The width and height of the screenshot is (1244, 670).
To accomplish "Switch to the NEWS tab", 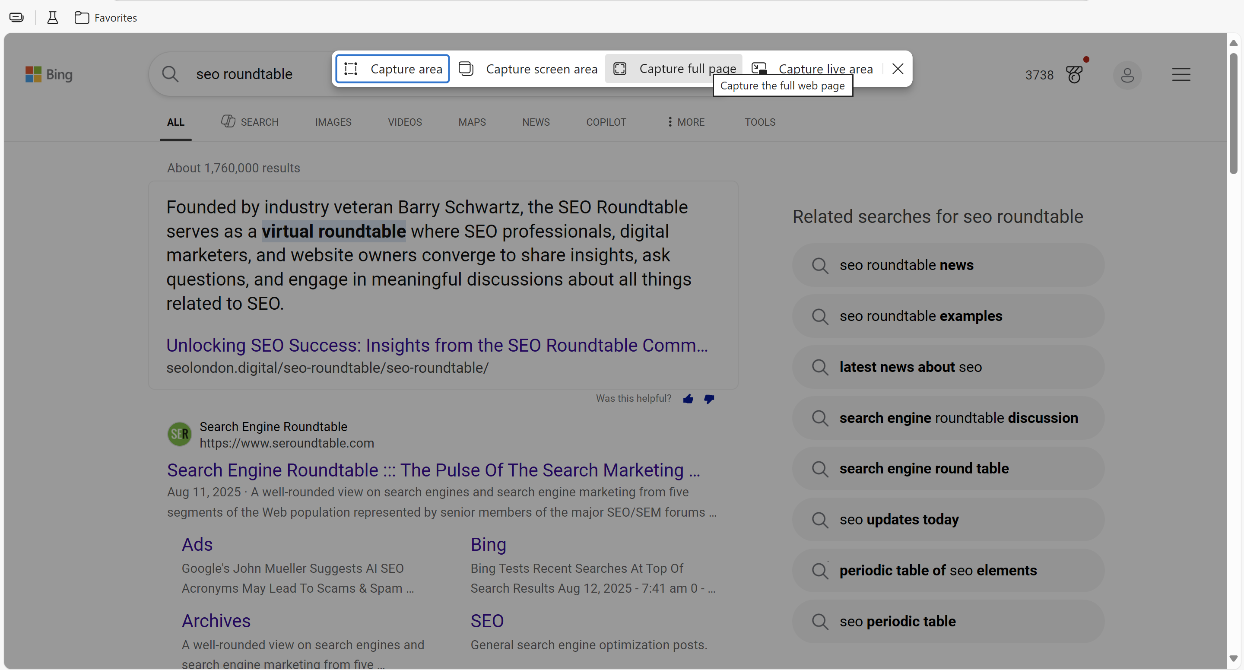I will [536, 122].
